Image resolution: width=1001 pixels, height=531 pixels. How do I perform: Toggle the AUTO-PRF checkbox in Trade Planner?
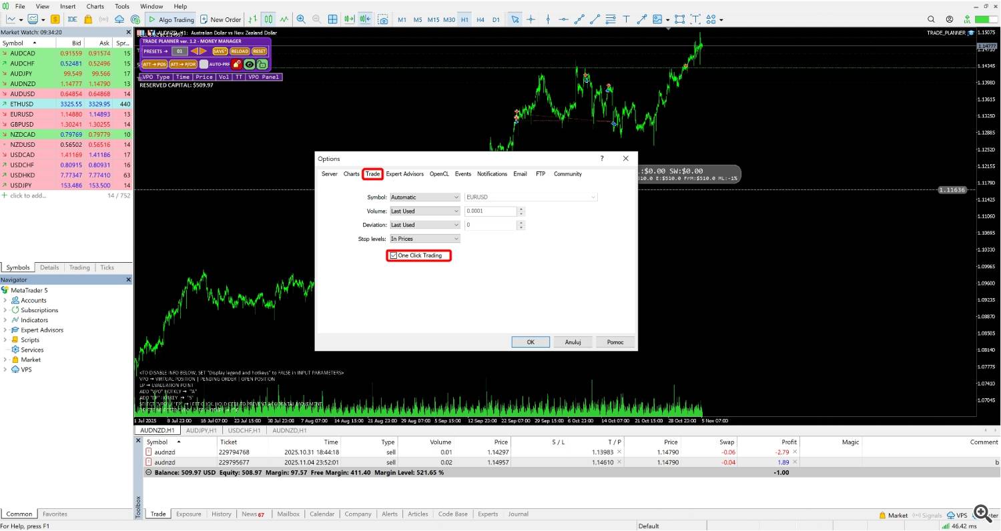(204, 65)
